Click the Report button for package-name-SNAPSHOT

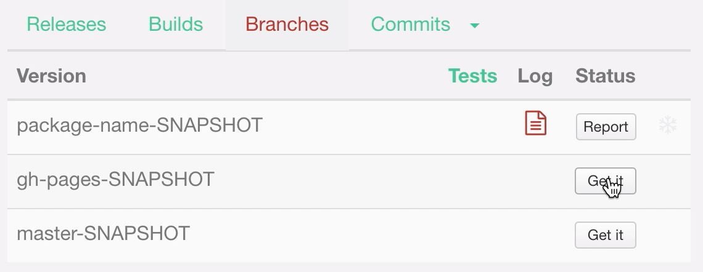(606, 127)
